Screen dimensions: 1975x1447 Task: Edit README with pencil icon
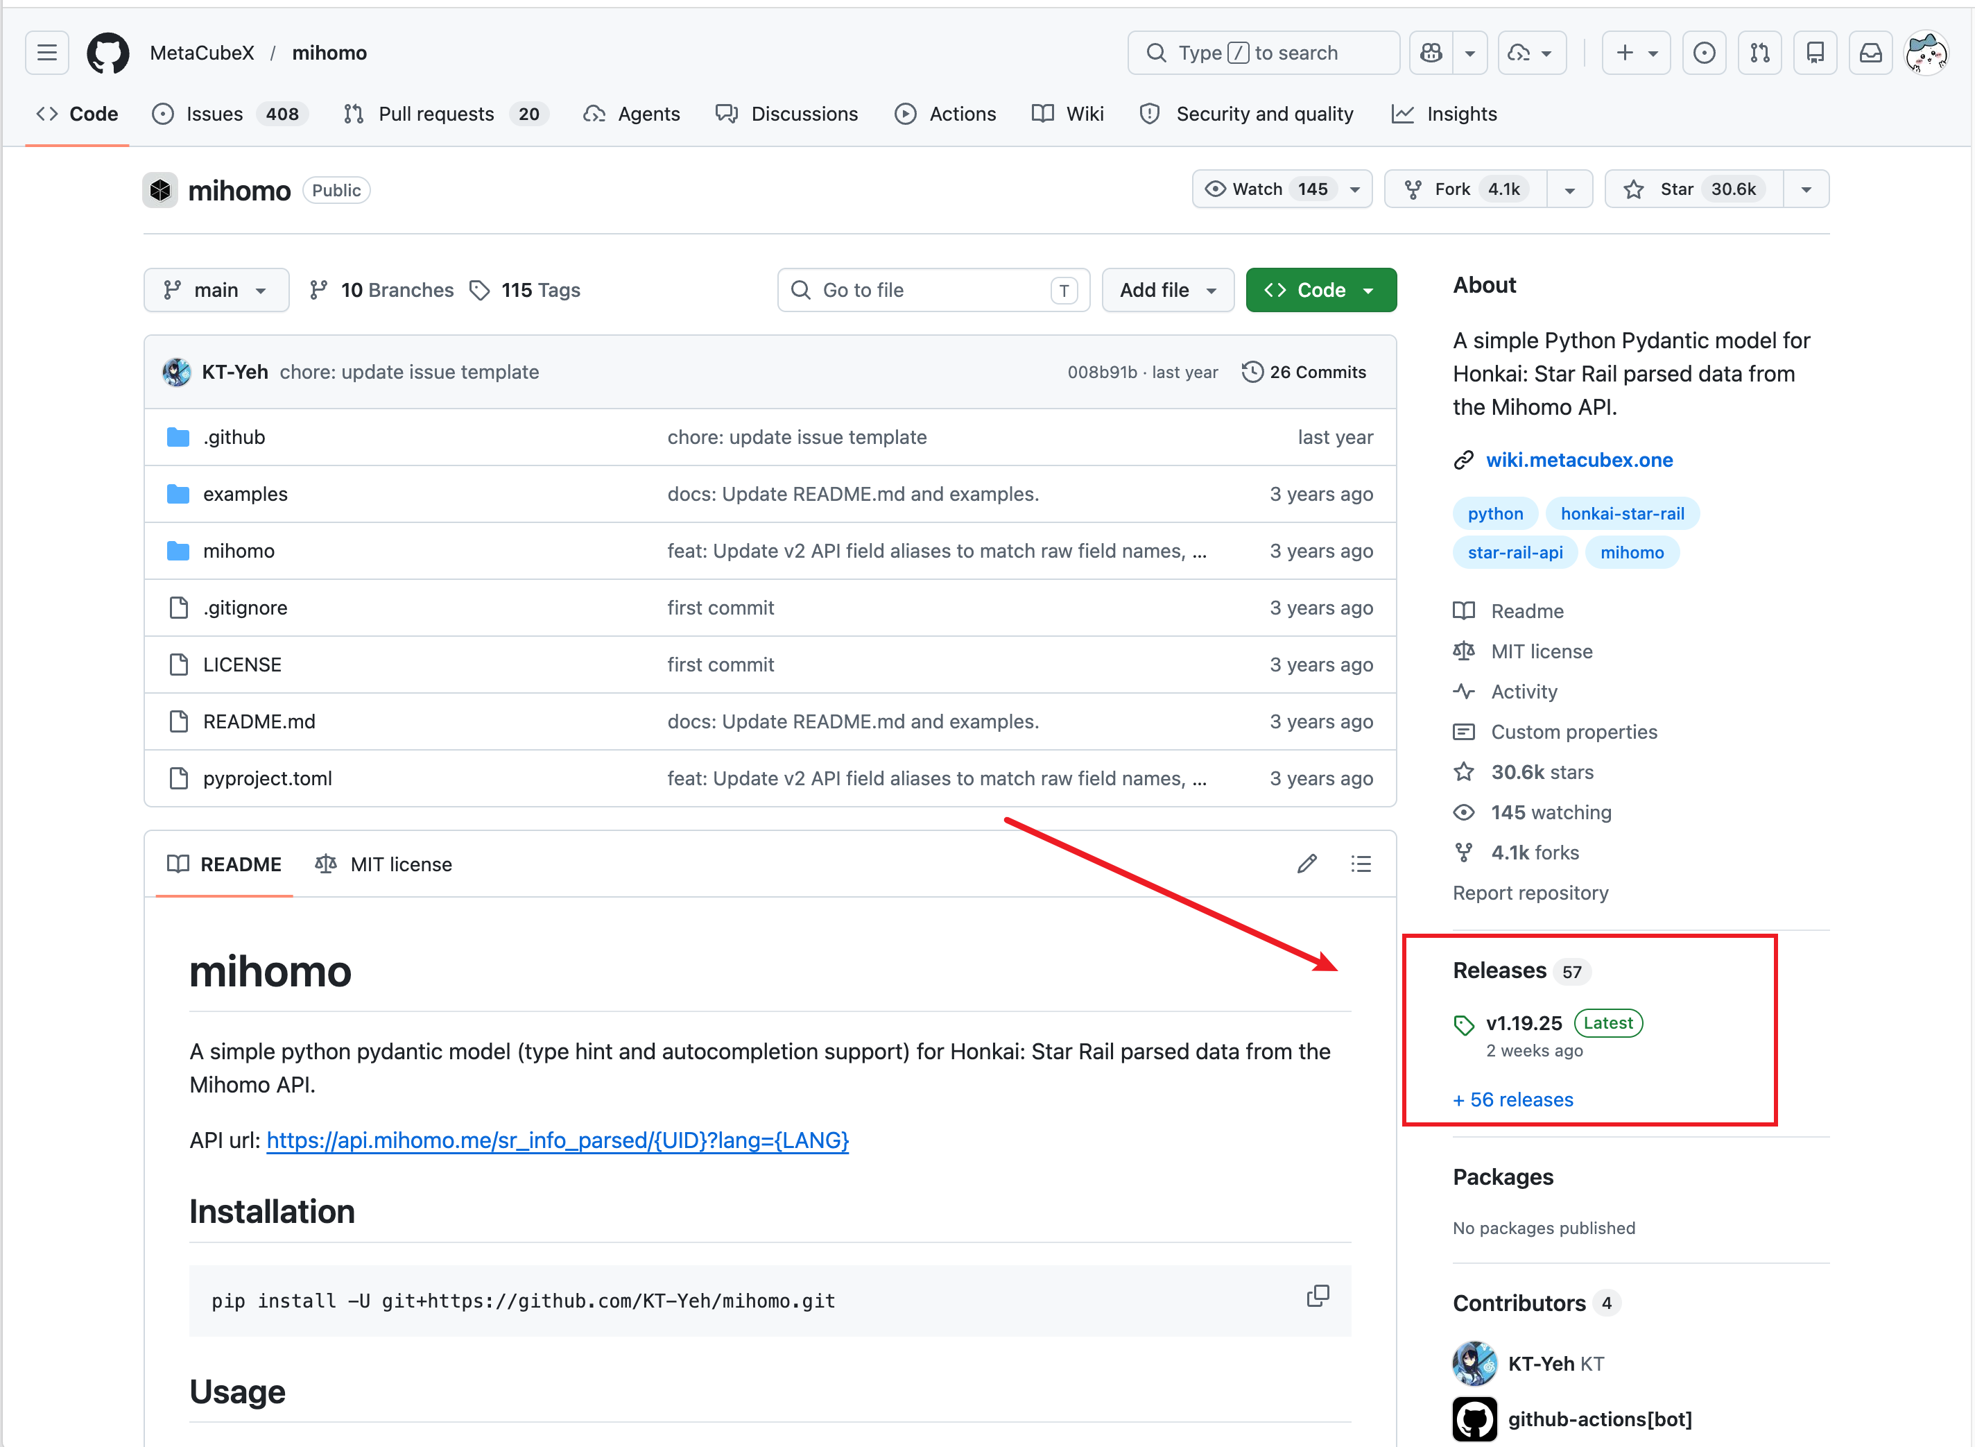1307,864
